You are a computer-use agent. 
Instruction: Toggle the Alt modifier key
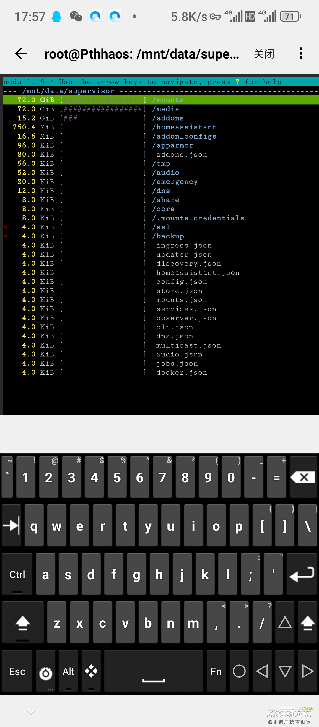point(68,671)
